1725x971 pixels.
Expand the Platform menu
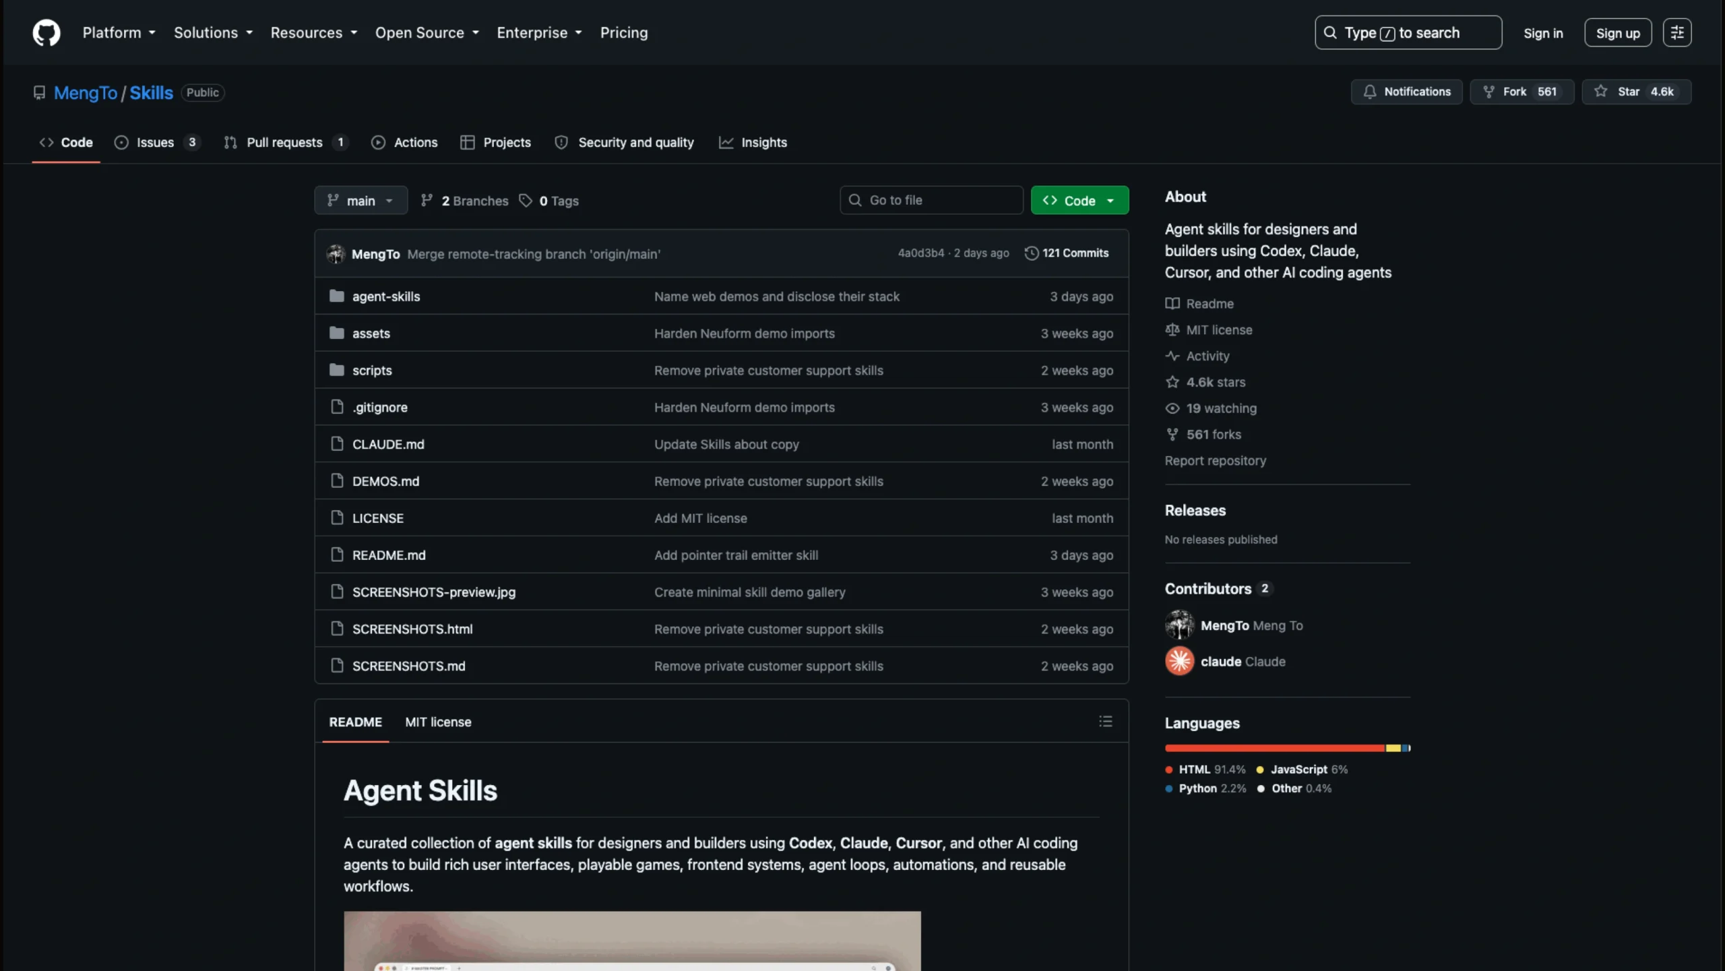[x=119, y=32]
